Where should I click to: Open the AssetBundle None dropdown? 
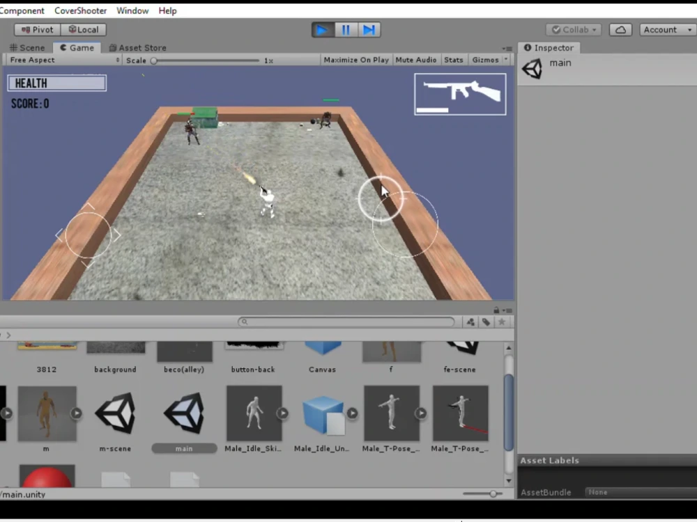641,492
